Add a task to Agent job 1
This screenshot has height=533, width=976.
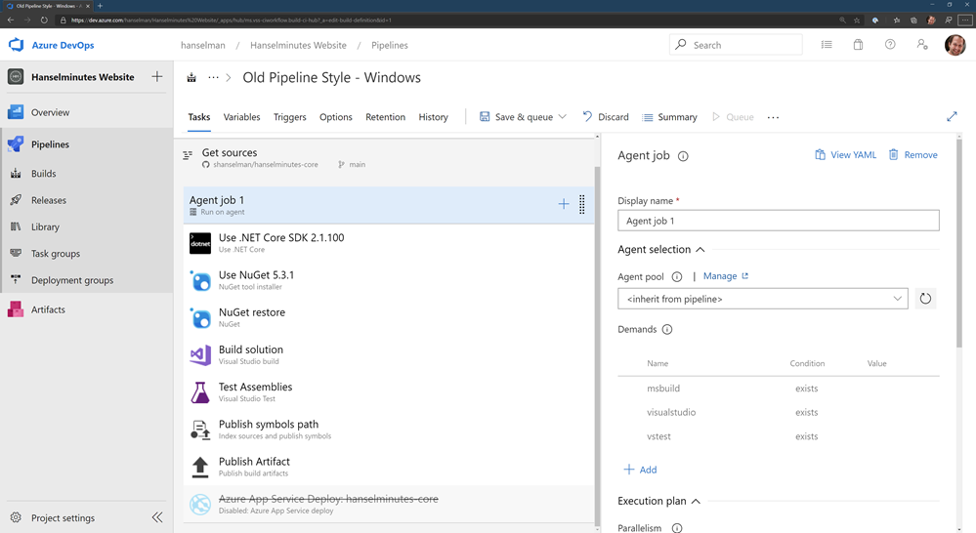(x=564, y=204)
